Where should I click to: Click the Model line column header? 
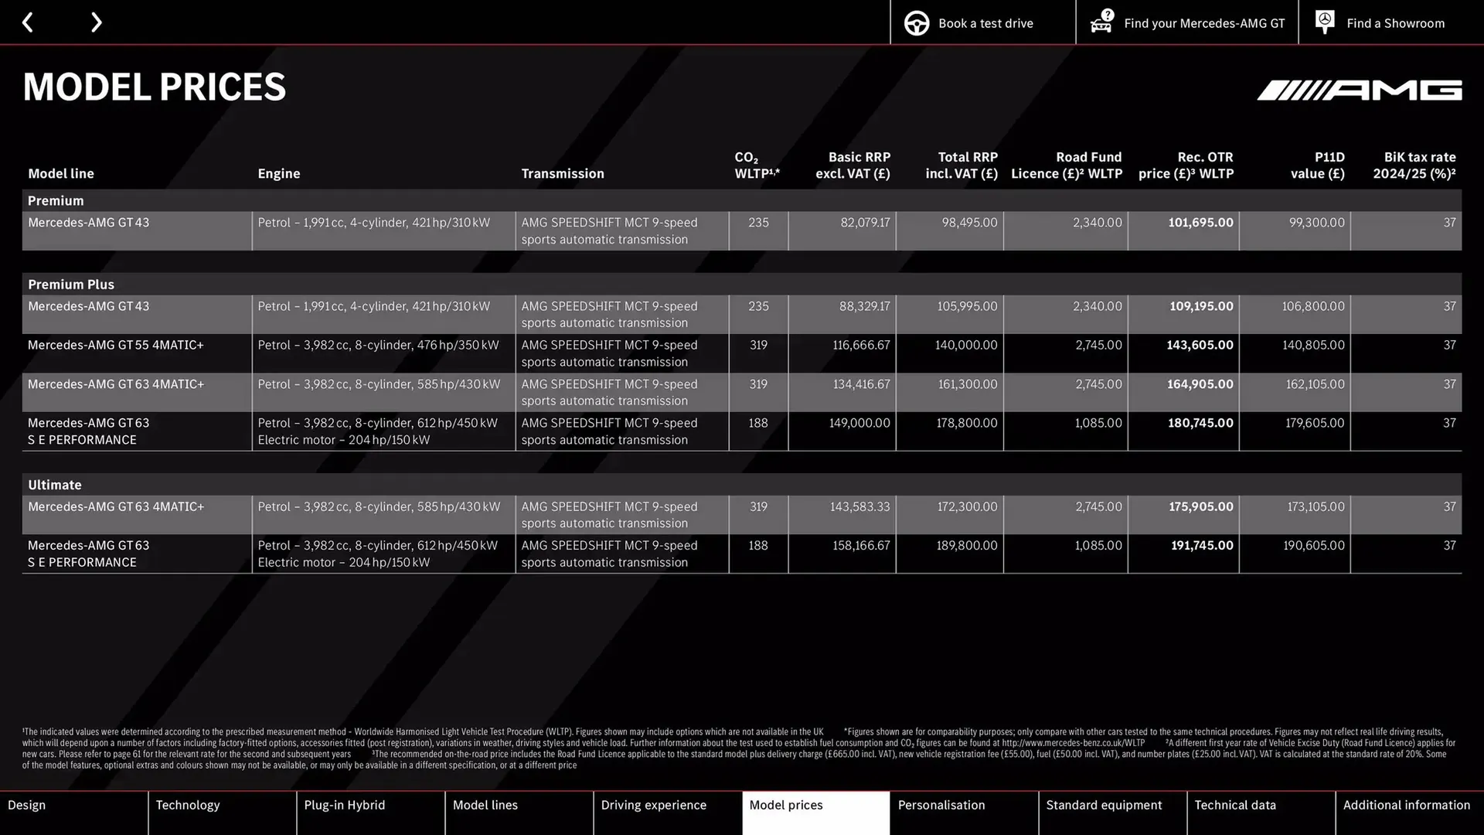coord(61,174)
